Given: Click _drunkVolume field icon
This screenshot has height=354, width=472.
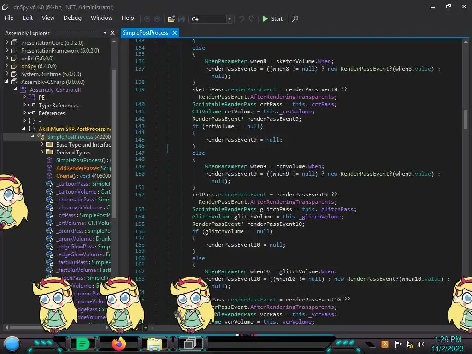Looking at the screenshot, I should click(49, 239).
